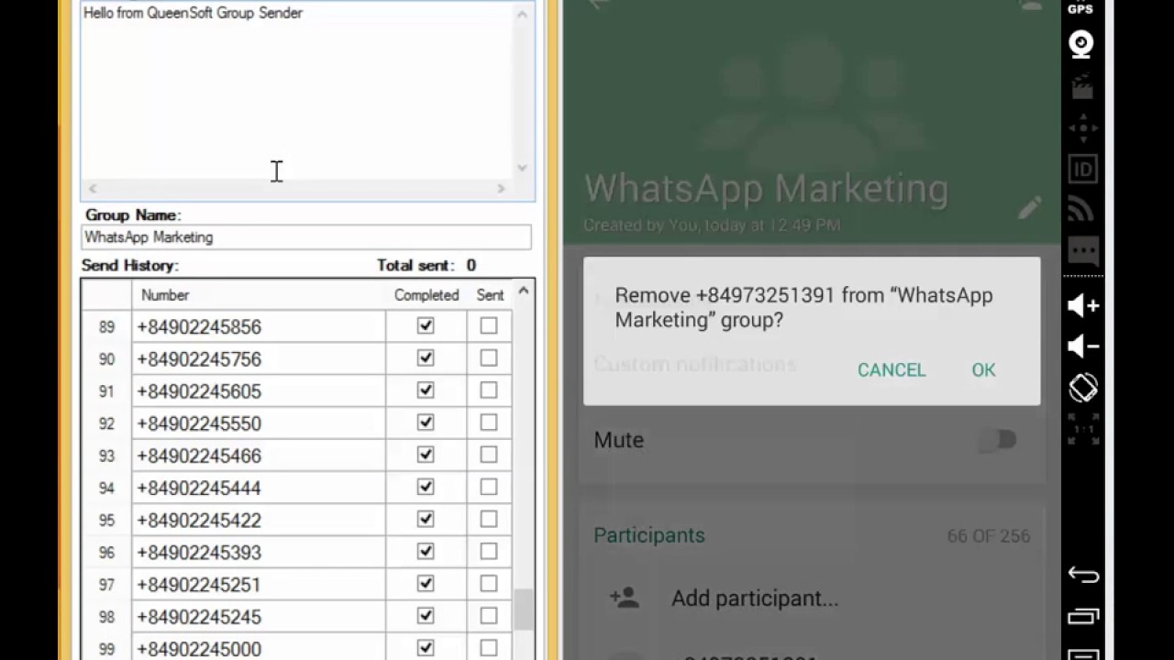Click the network signal feed icon
Viewport: 1174px width, 660px height.
(1081, 210)
